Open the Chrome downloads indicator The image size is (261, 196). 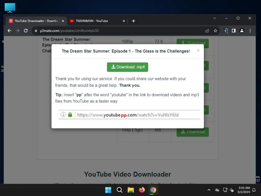(226, 31)
